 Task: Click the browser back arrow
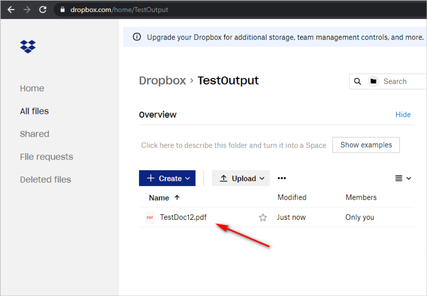point(11,10)
